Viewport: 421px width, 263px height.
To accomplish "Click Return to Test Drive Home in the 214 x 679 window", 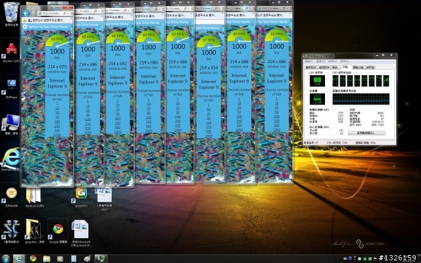I will [45, 27].
